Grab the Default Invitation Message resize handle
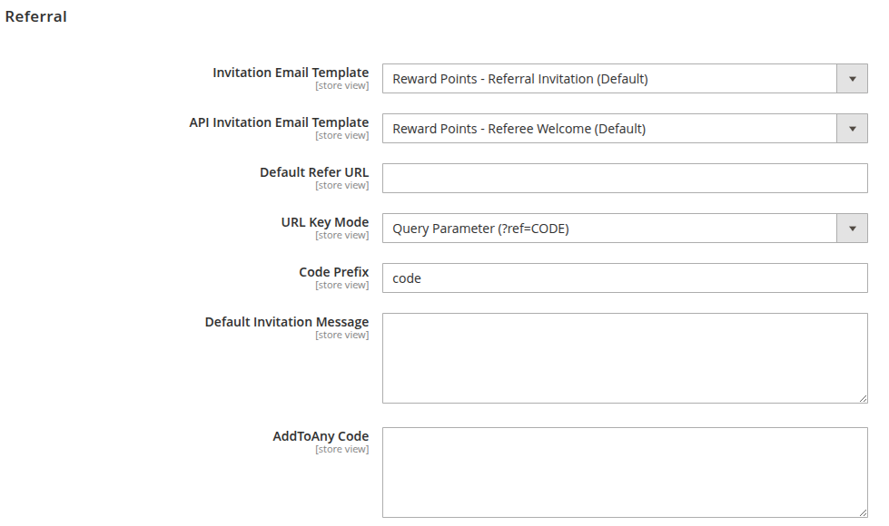This screenshot has height=526, width=889. [863, 399]
